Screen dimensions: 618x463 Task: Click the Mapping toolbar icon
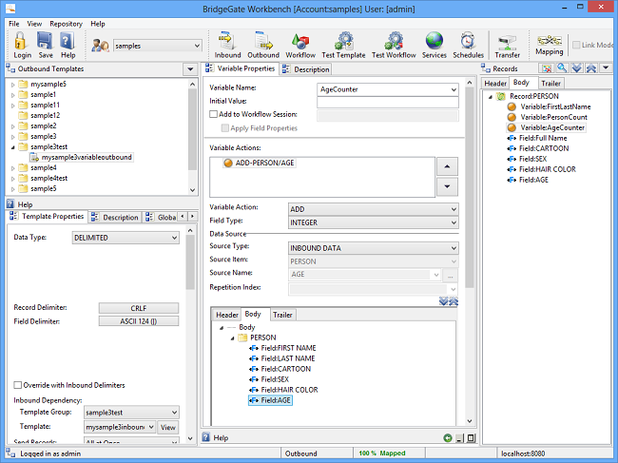coord(549,45)
